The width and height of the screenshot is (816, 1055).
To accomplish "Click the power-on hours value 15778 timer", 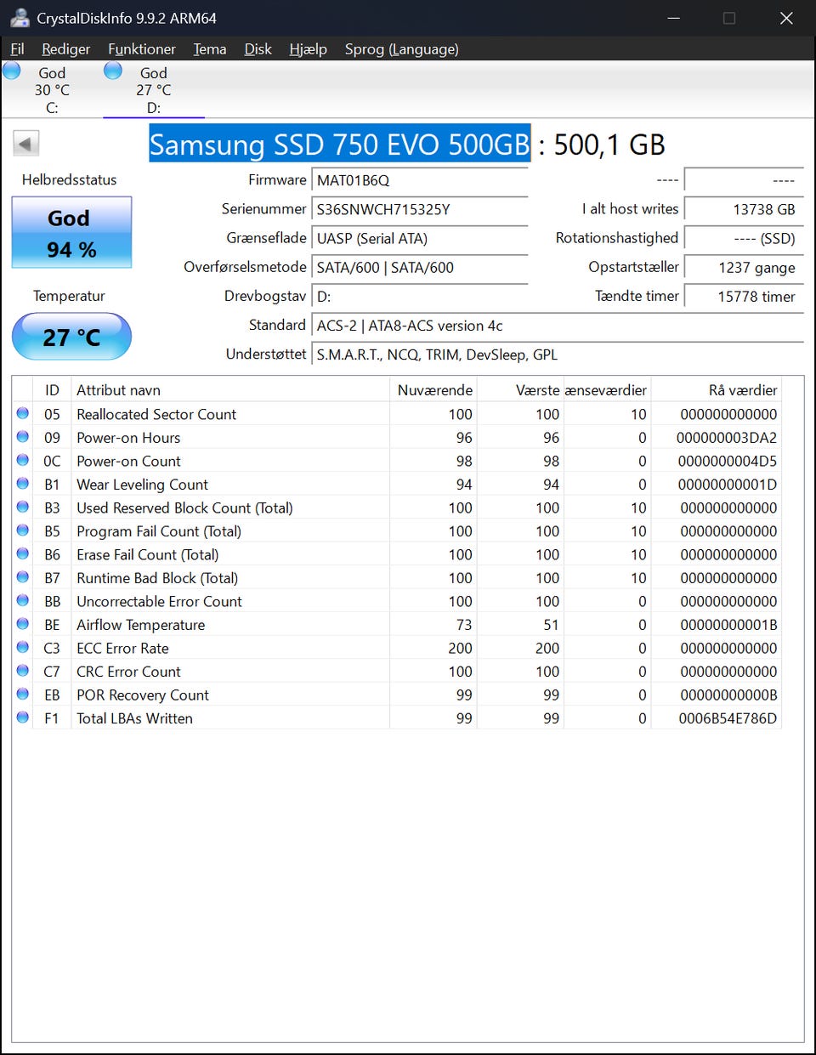I will click(744, 296).
